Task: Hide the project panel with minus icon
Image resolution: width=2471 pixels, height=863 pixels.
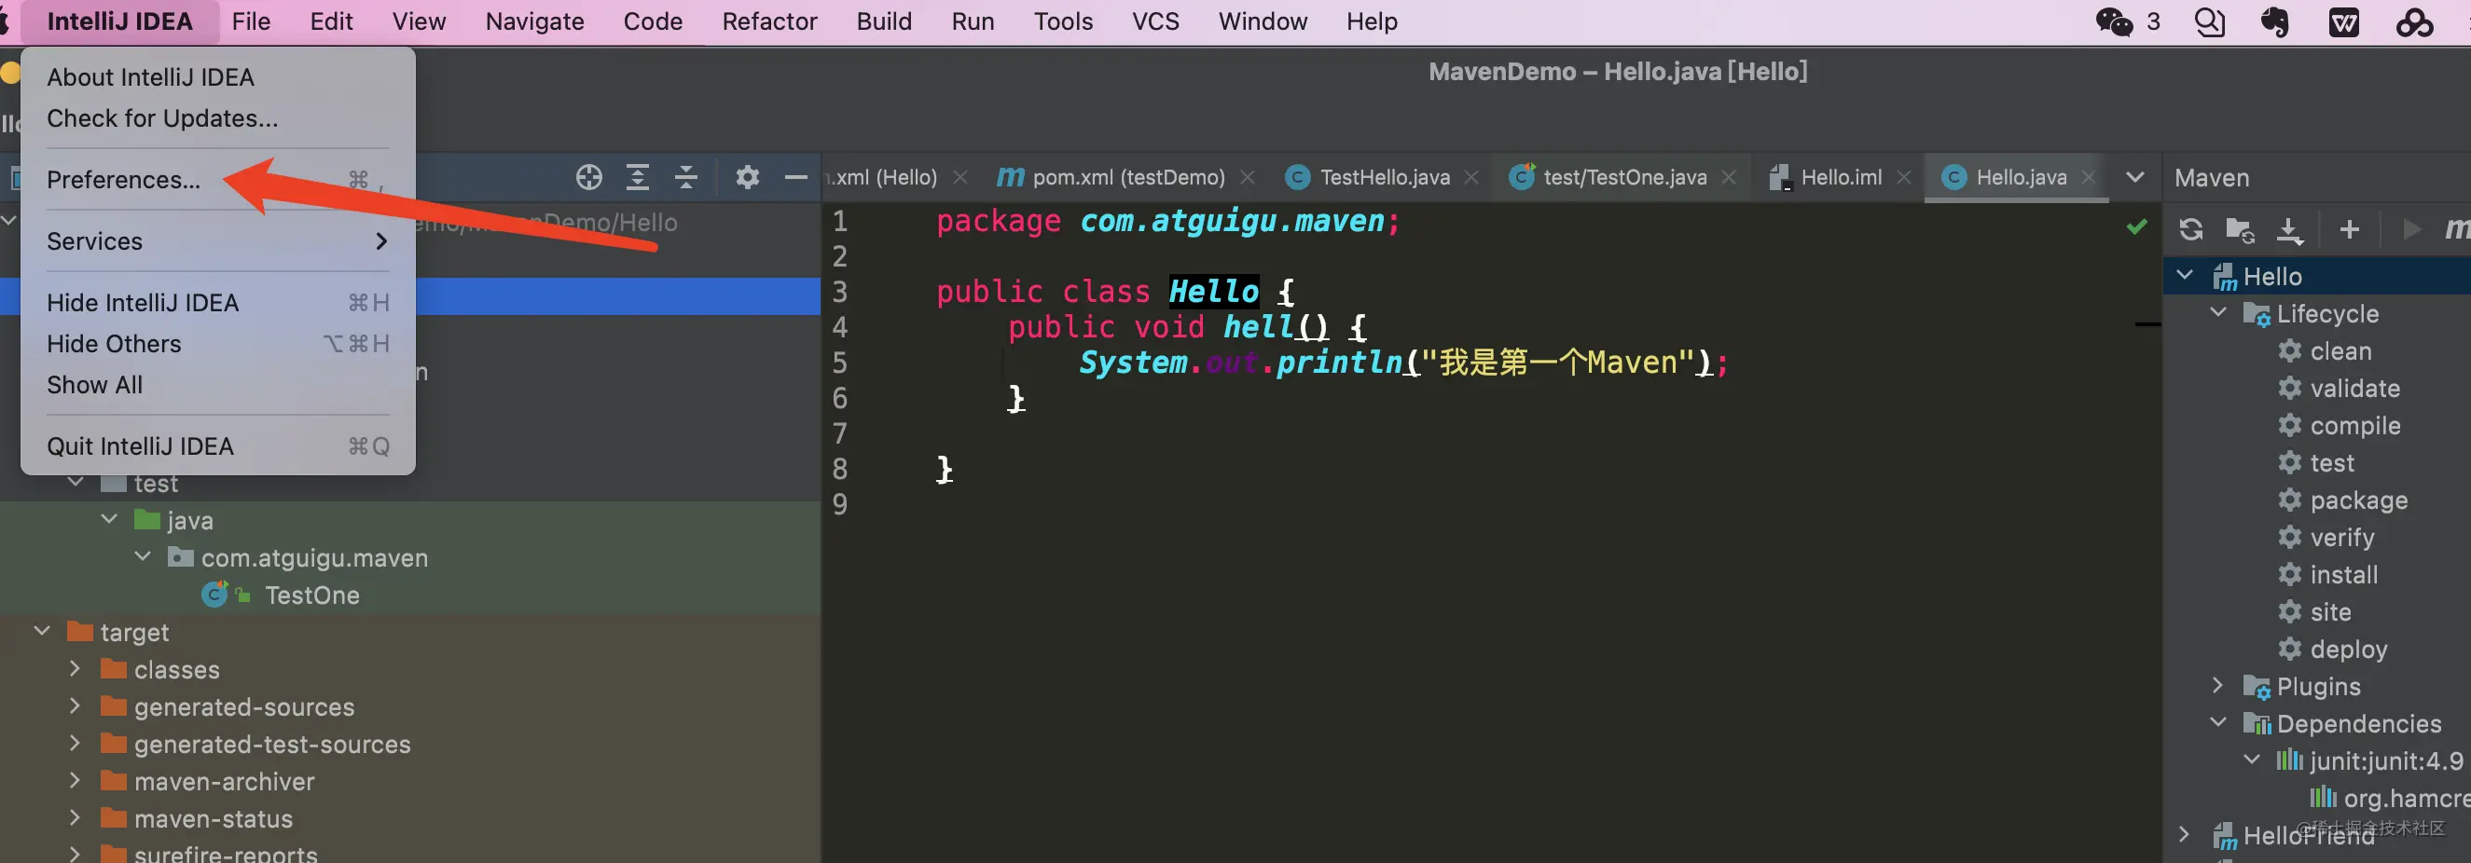Action: (795, 177)
